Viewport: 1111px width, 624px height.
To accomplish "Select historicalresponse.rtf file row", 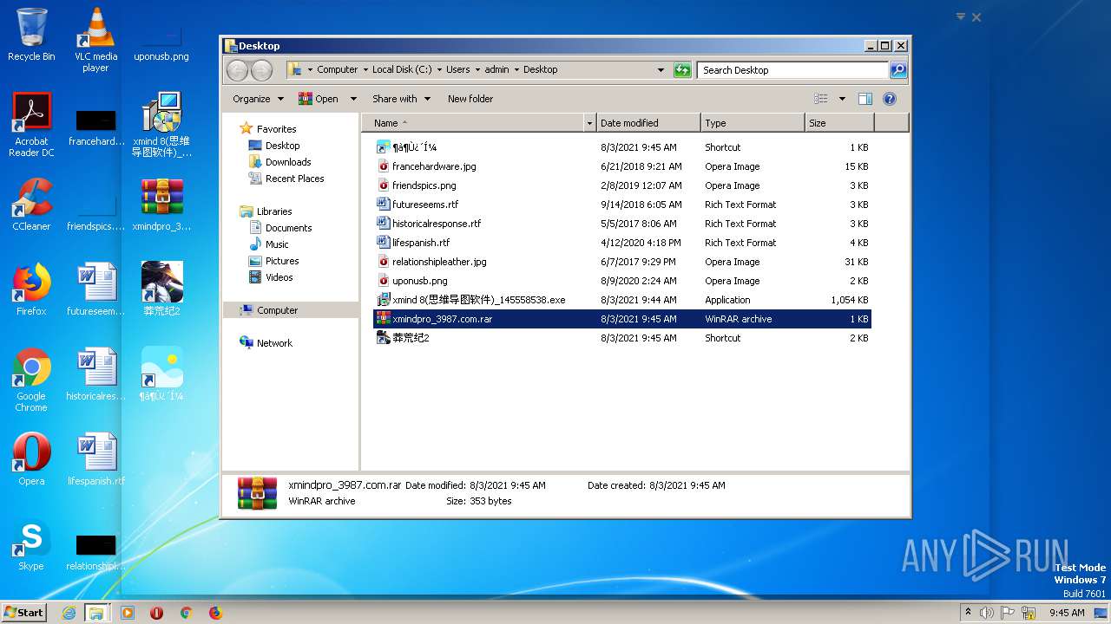I will click(x=621, y=224).
